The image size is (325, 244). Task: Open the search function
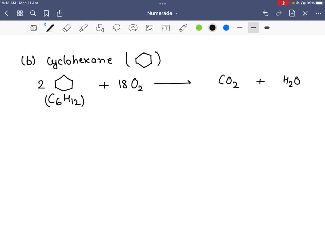pos(33,13)
